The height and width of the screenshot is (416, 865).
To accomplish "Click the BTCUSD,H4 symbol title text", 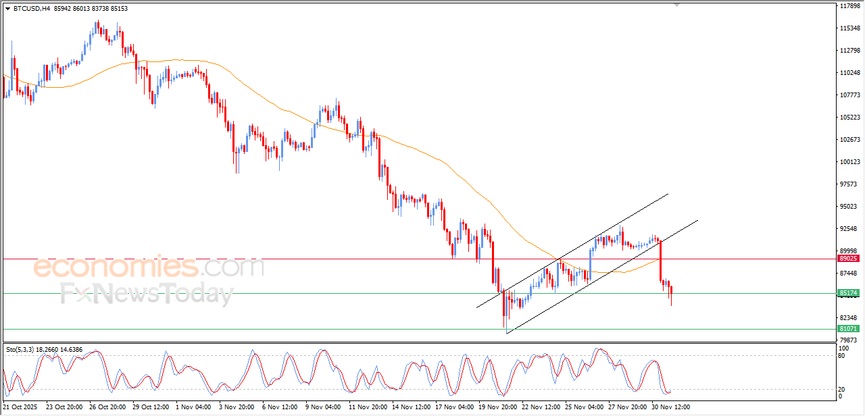I will (x=31, y=9).
